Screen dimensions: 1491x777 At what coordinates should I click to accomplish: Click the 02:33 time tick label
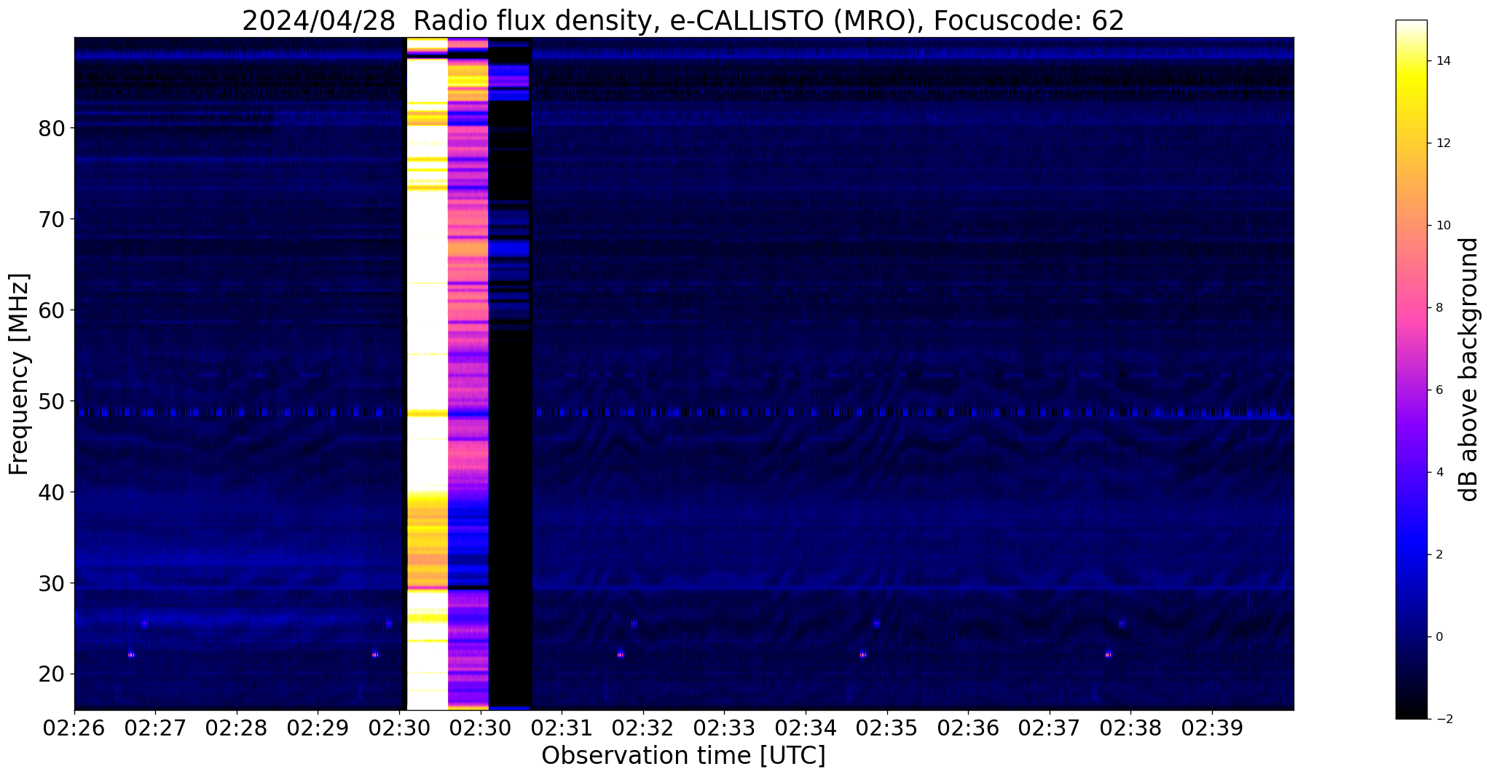[x=724, y=727]
